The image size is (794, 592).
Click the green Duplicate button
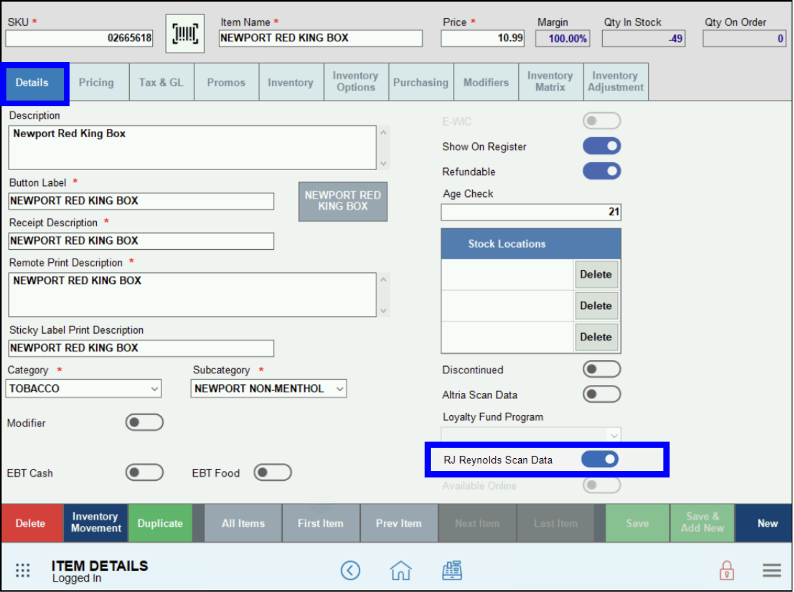tap(160, 523)
